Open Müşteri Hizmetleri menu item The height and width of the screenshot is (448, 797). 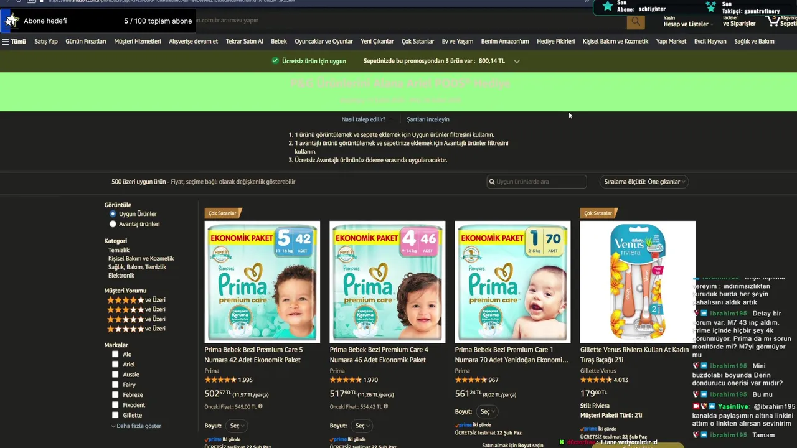click(x=138, y=42)
